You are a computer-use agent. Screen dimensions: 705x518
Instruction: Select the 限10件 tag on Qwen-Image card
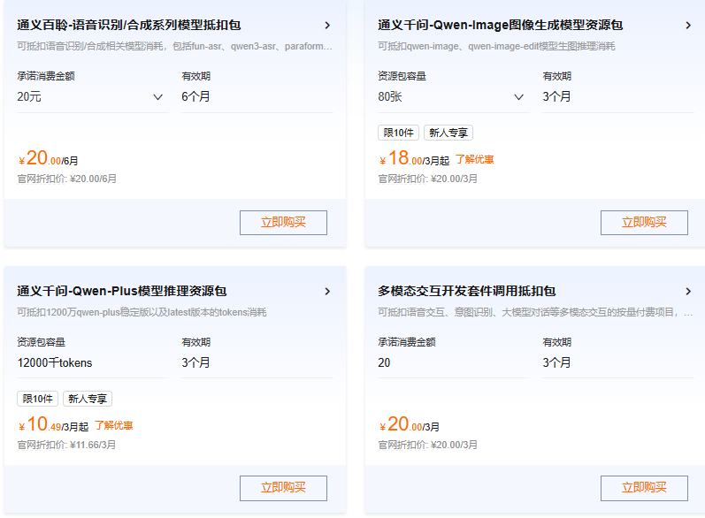398,133
